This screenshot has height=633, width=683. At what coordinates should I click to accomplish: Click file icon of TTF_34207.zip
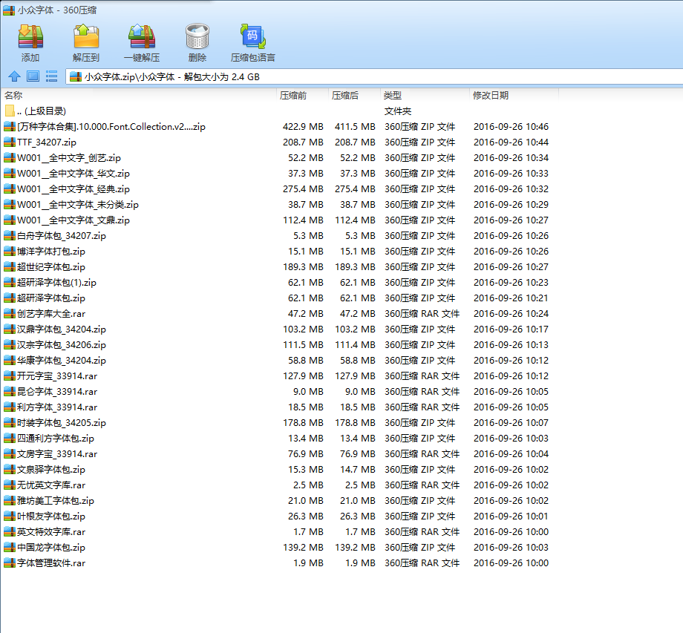coord(10,142)
